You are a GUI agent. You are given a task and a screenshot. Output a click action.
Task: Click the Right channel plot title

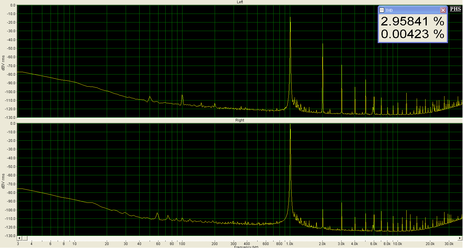[x=240, y=120]
